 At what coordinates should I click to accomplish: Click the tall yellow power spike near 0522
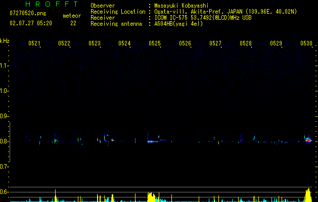(56, 195)
